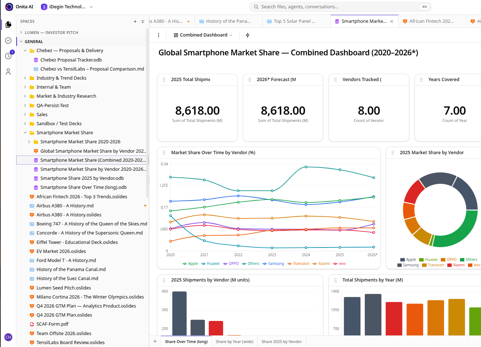Open the people icon in left rail
The image size is (481, 347).
(x=8, y=72)
